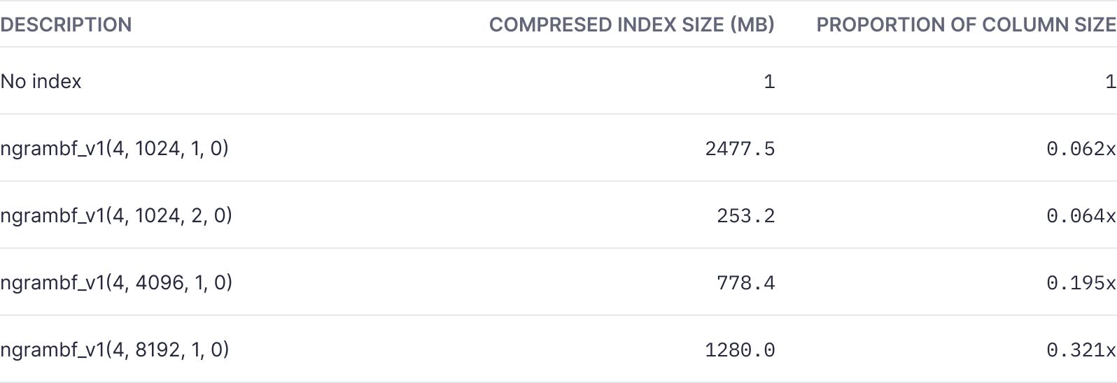Screen dimensions: 1117x383
Task: Select the ngrambf_v1(4, 4096, 1, 0) cell
Action: (x=115, y=282)
